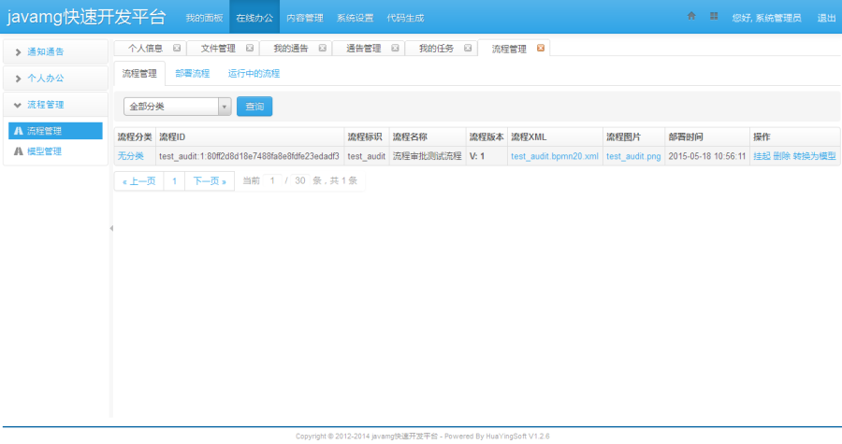
Task: Click the 部署时间 column header
Action: (x=707, y=136)
